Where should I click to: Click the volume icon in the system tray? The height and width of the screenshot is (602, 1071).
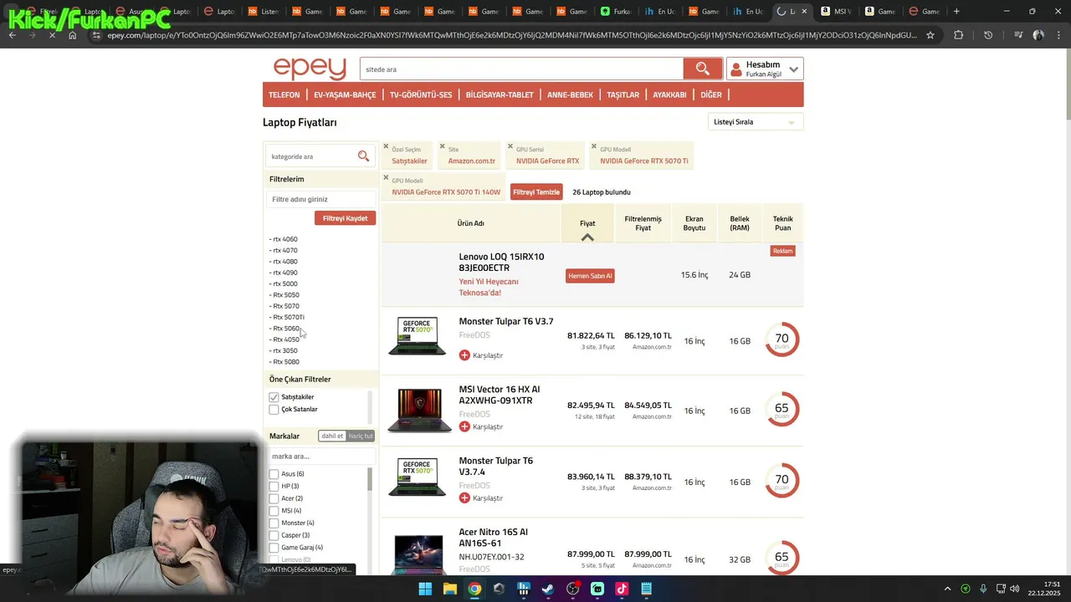1014,589
